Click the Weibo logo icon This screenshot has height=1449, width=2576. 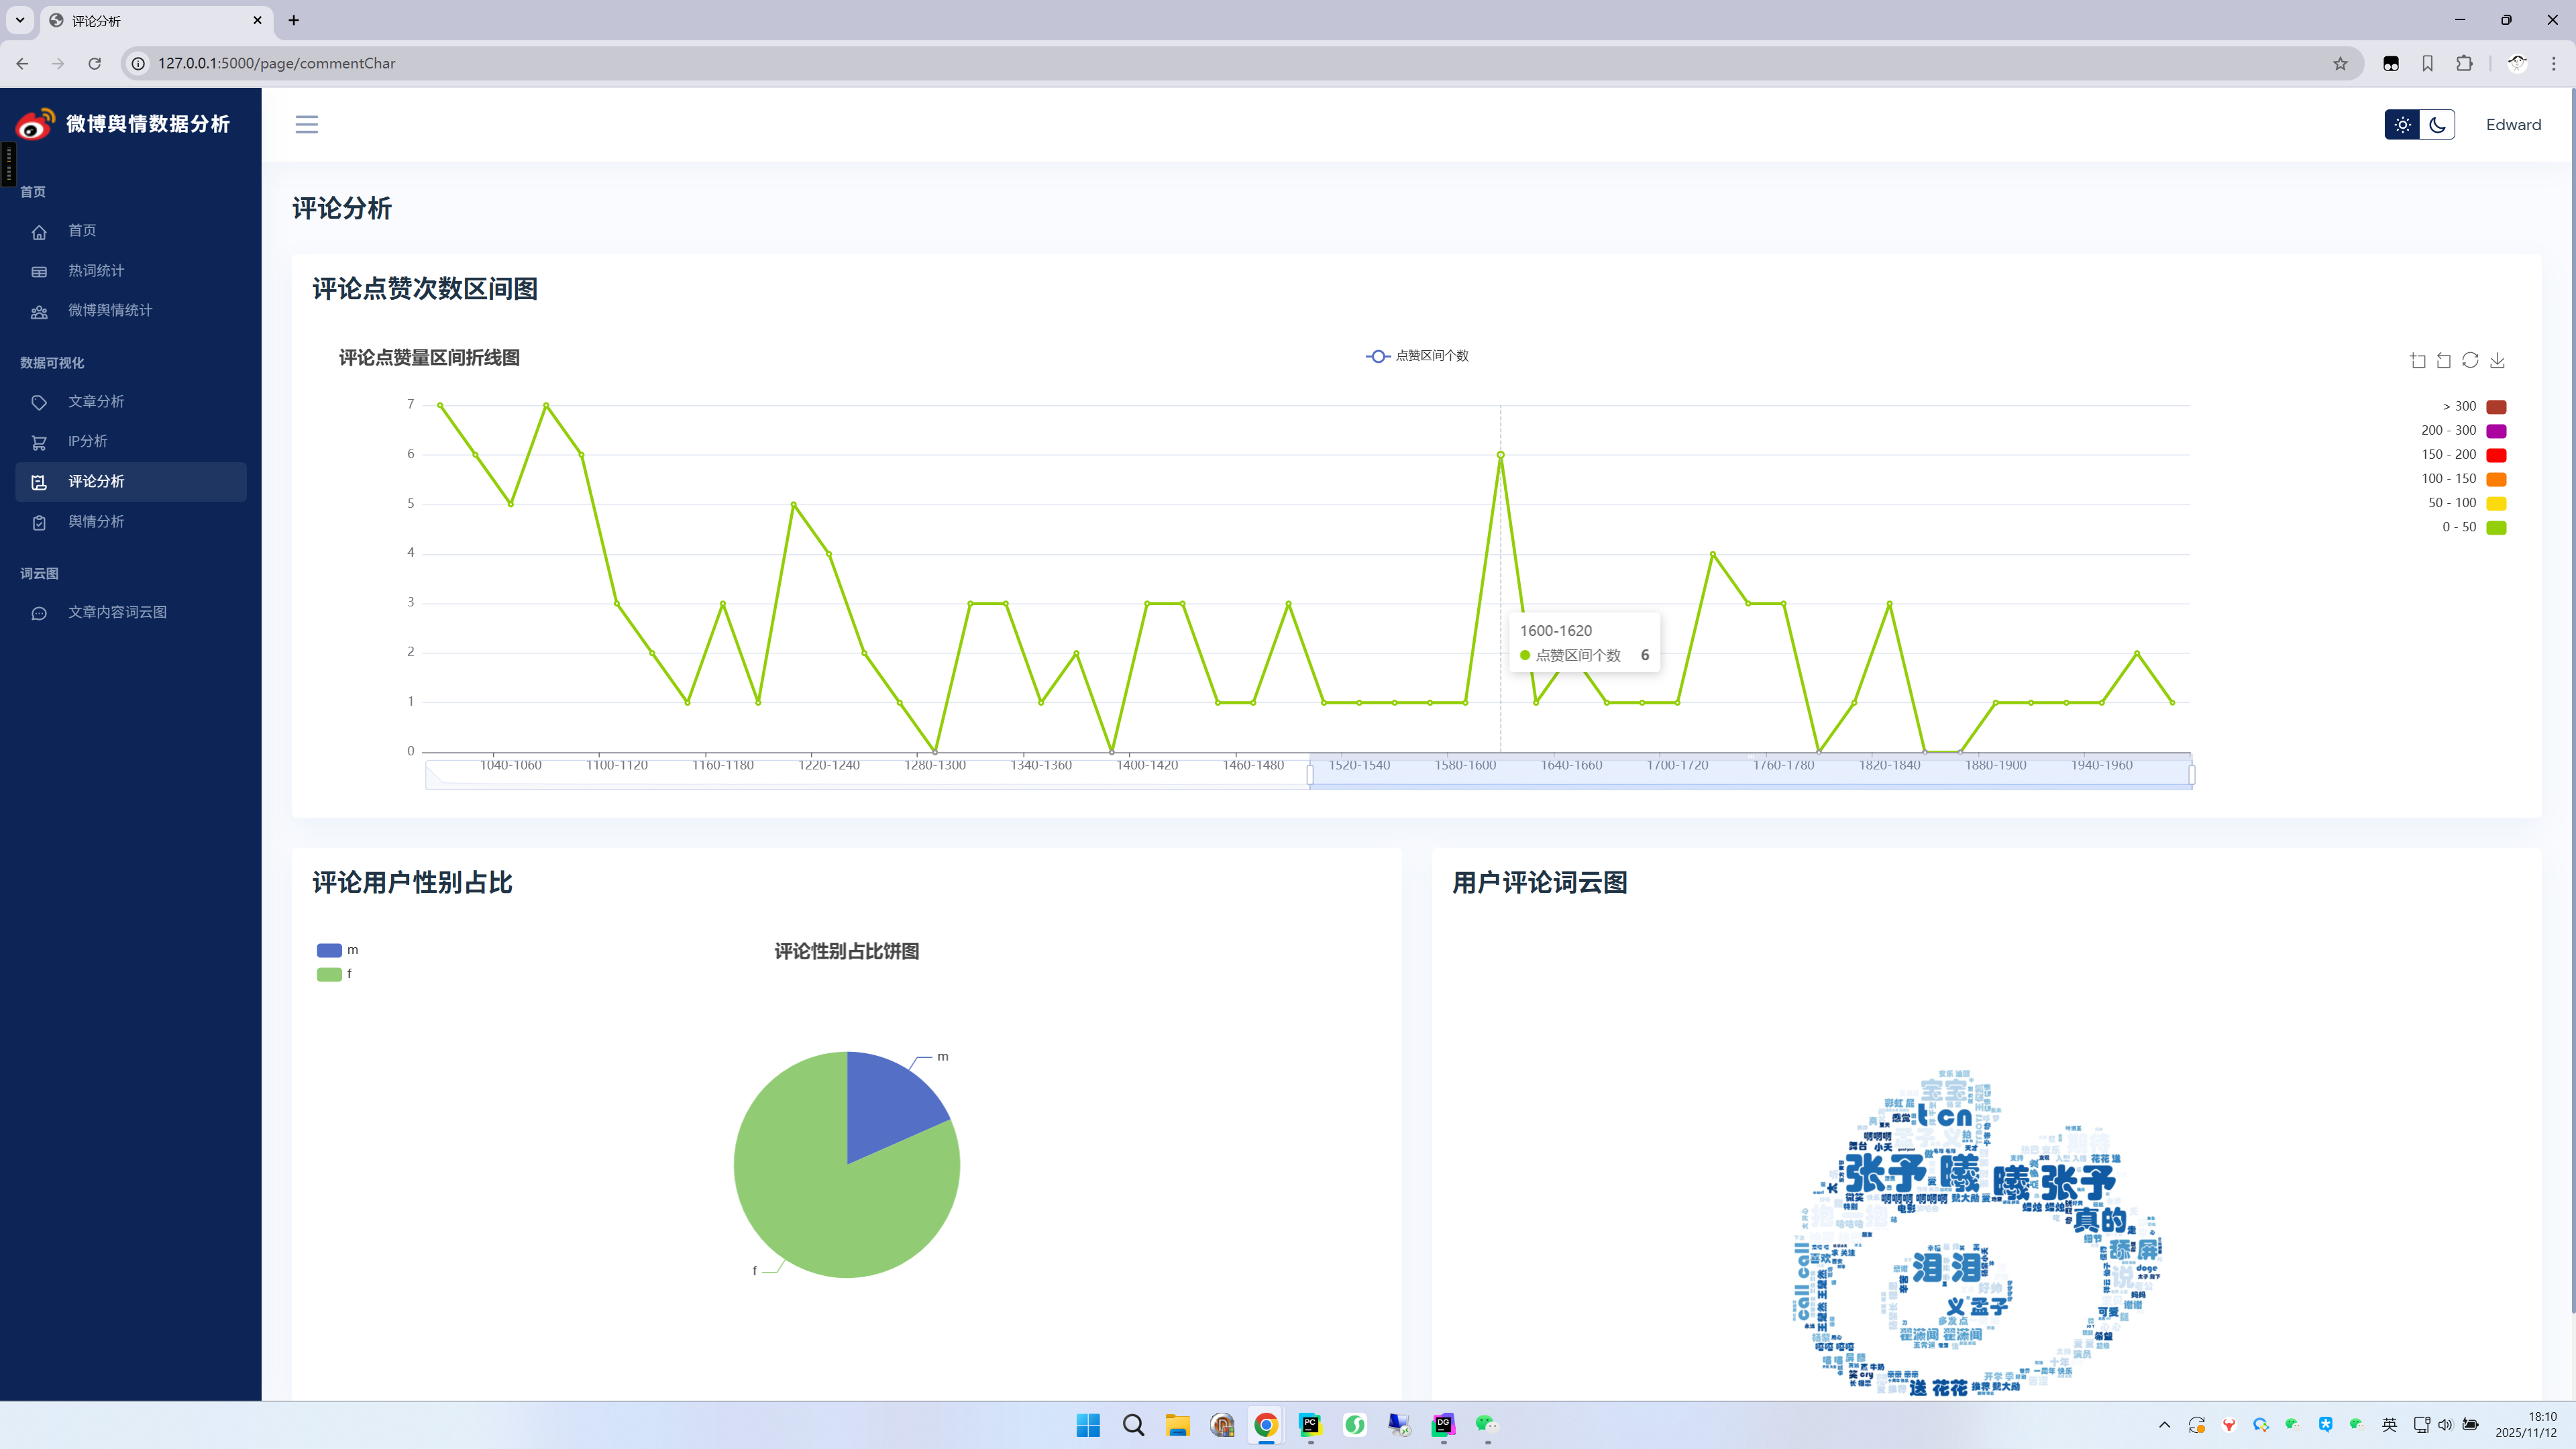pyautogui.click(x=35, y=124)
